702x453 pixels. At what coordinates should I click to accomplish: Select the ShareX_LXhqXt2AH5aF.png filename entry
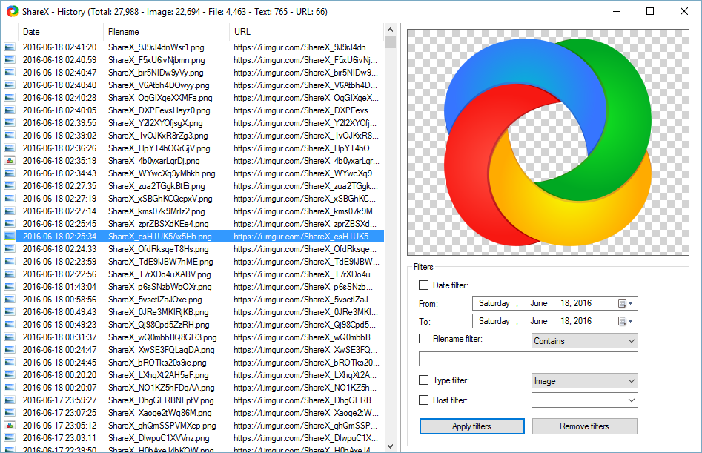coord(159,374)
